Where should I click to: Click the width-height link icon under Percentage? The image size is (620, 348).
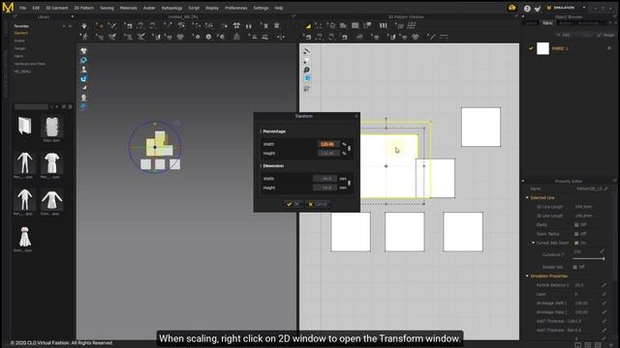click(349, 148)
